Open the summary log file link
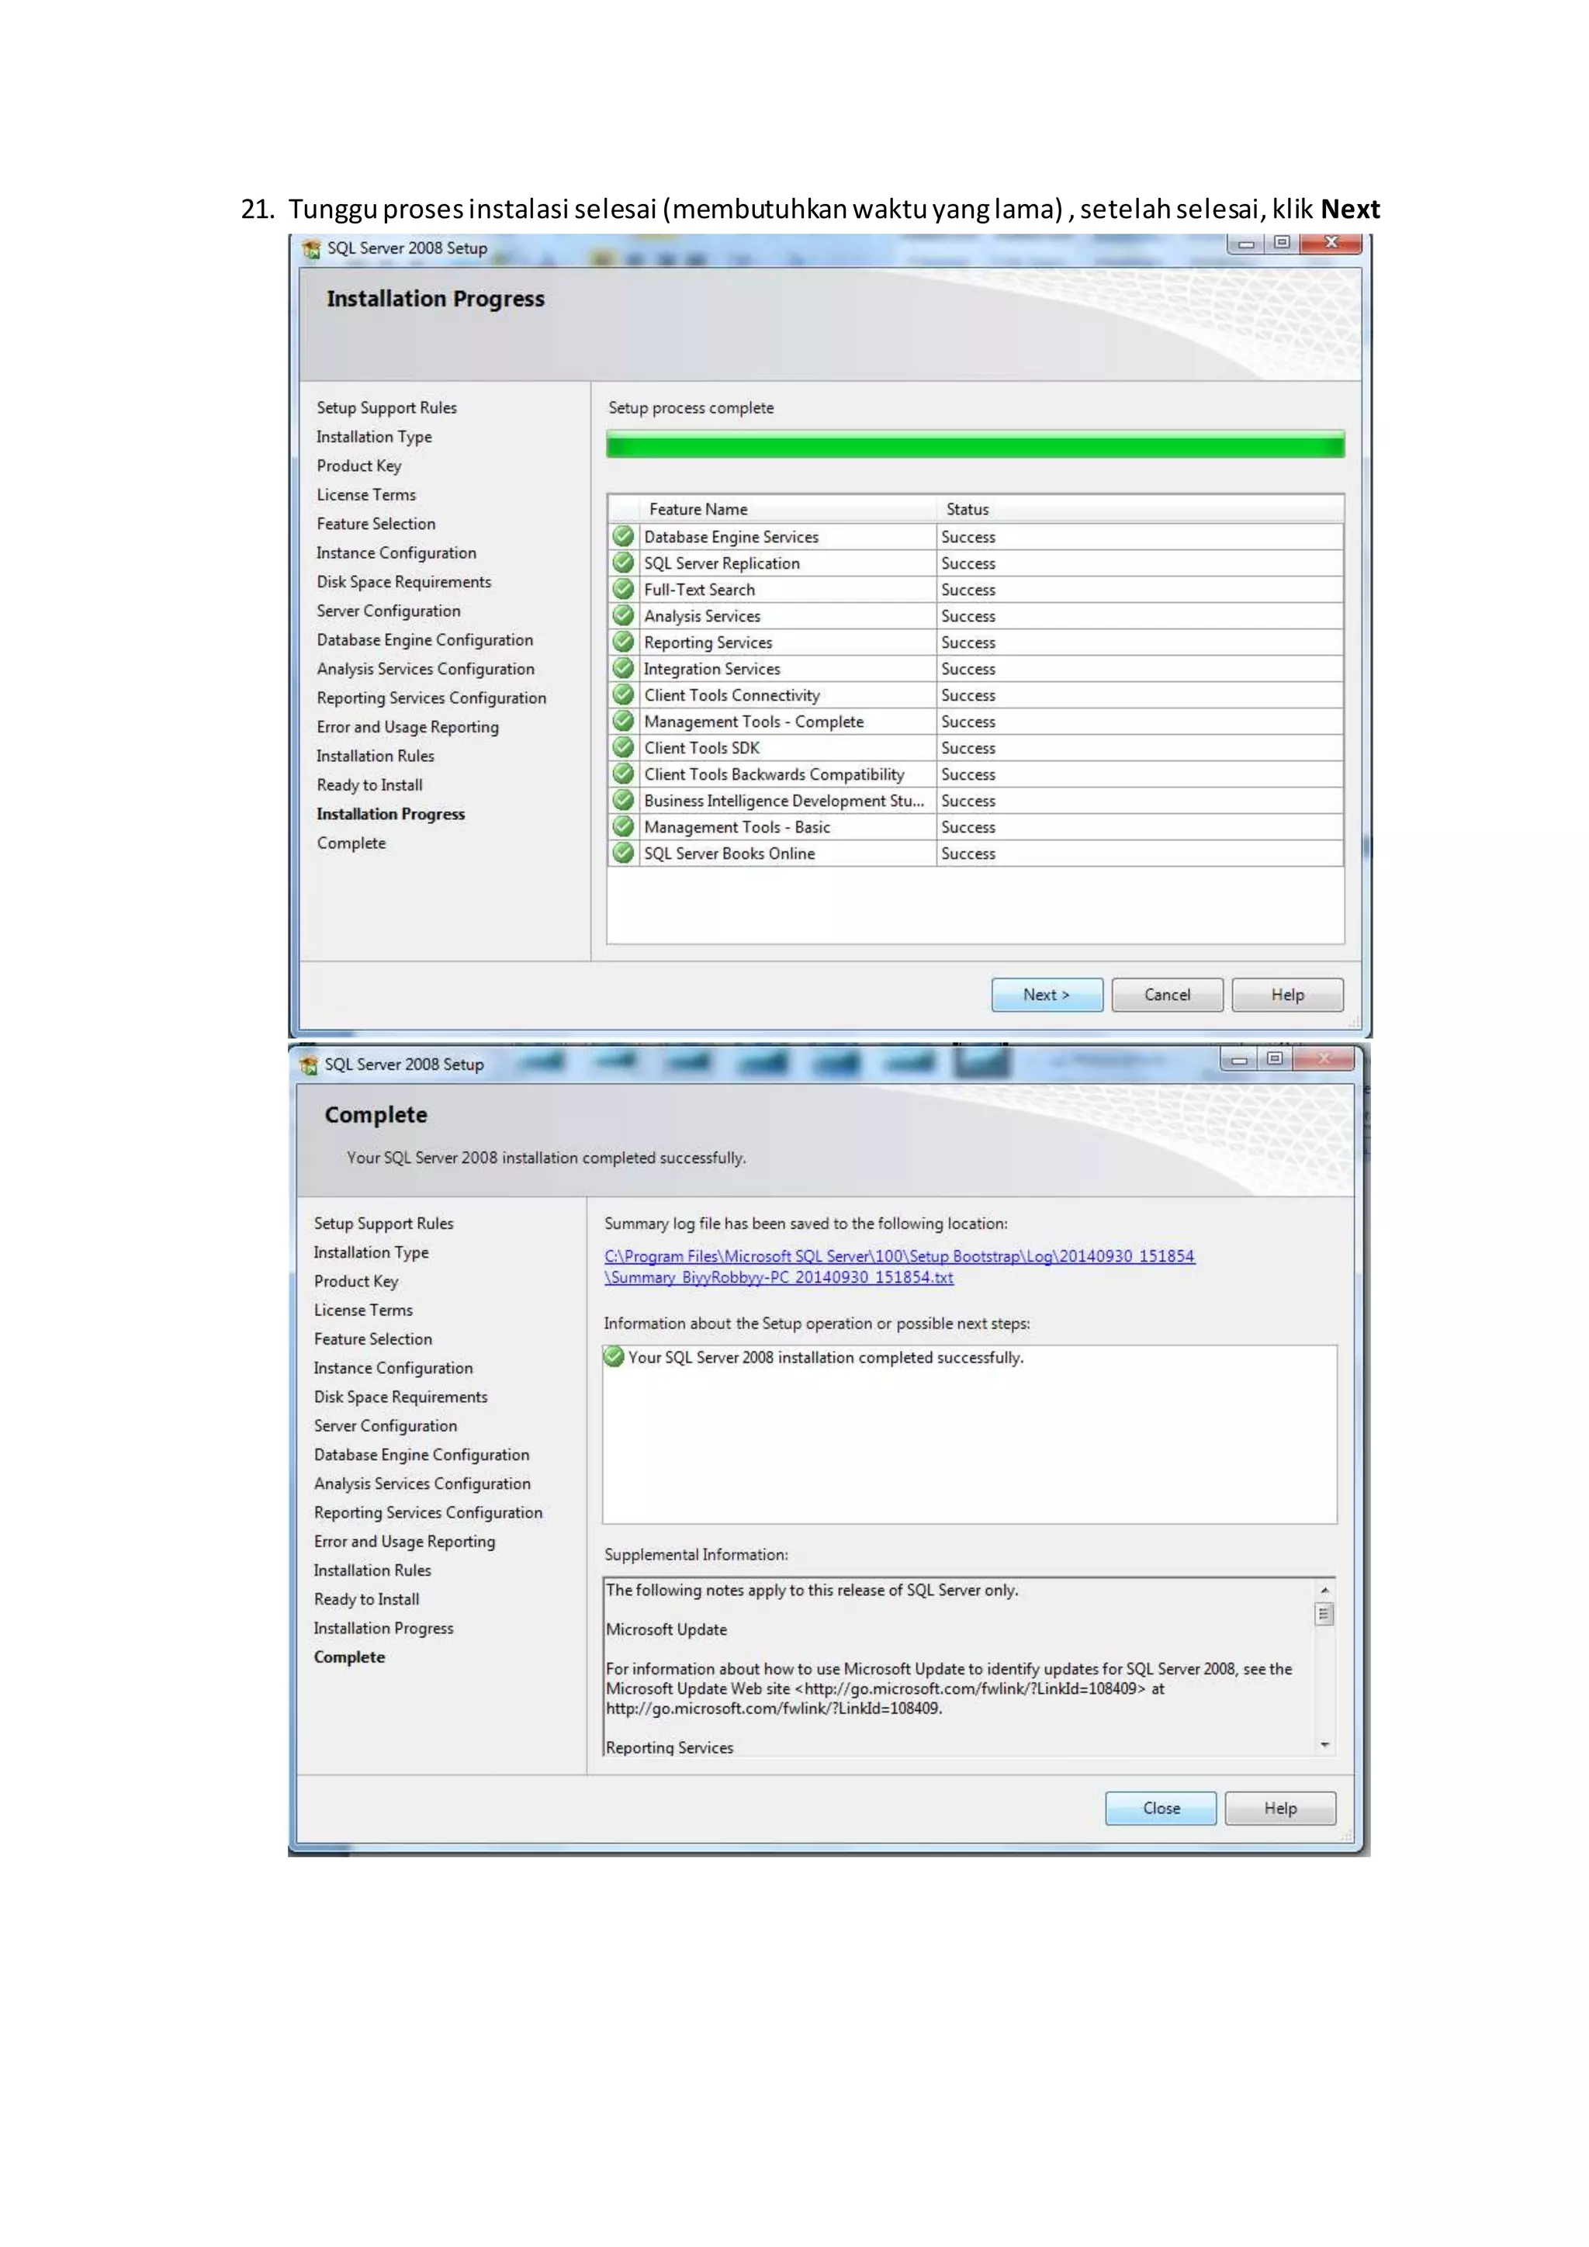 click(x=898, y=1255)
